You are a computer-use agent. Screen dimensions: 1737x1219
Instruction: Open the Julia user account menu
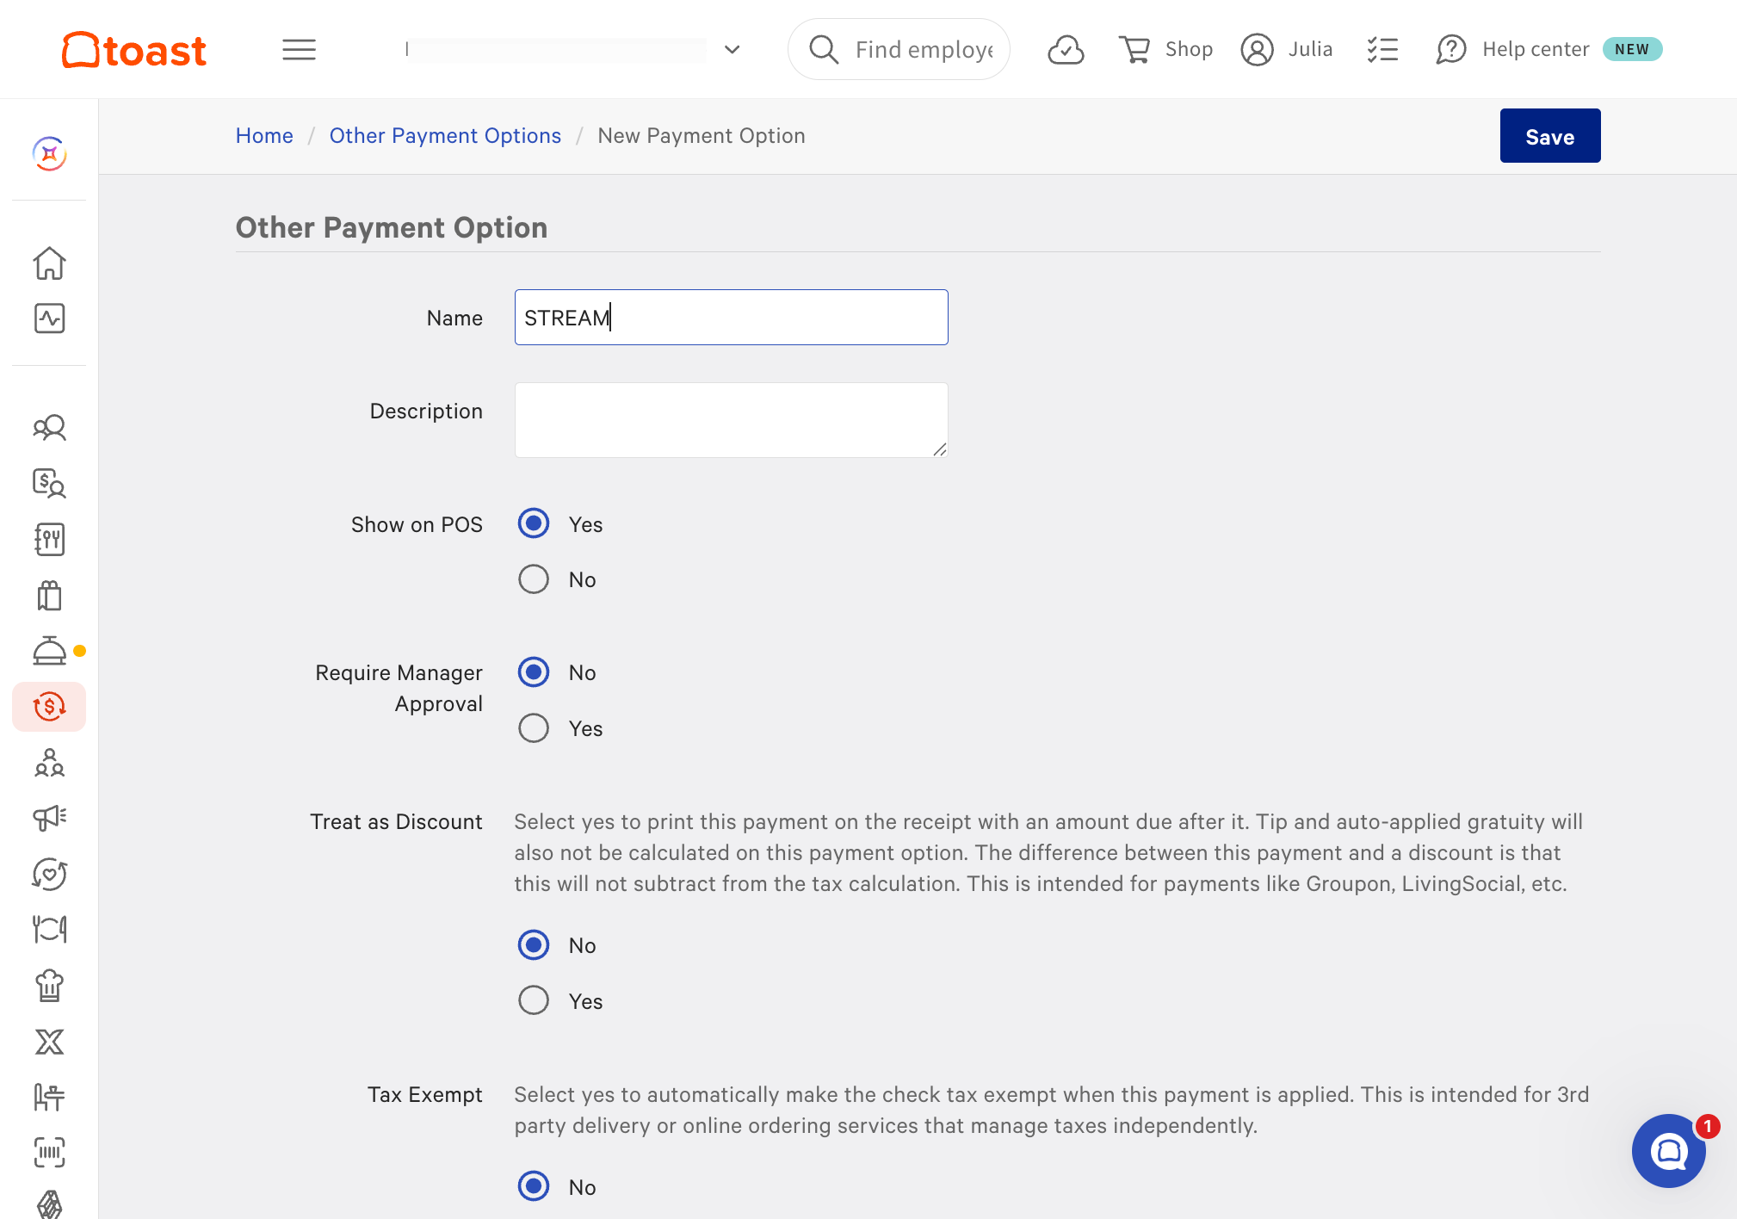click(x=1287, y=50)
